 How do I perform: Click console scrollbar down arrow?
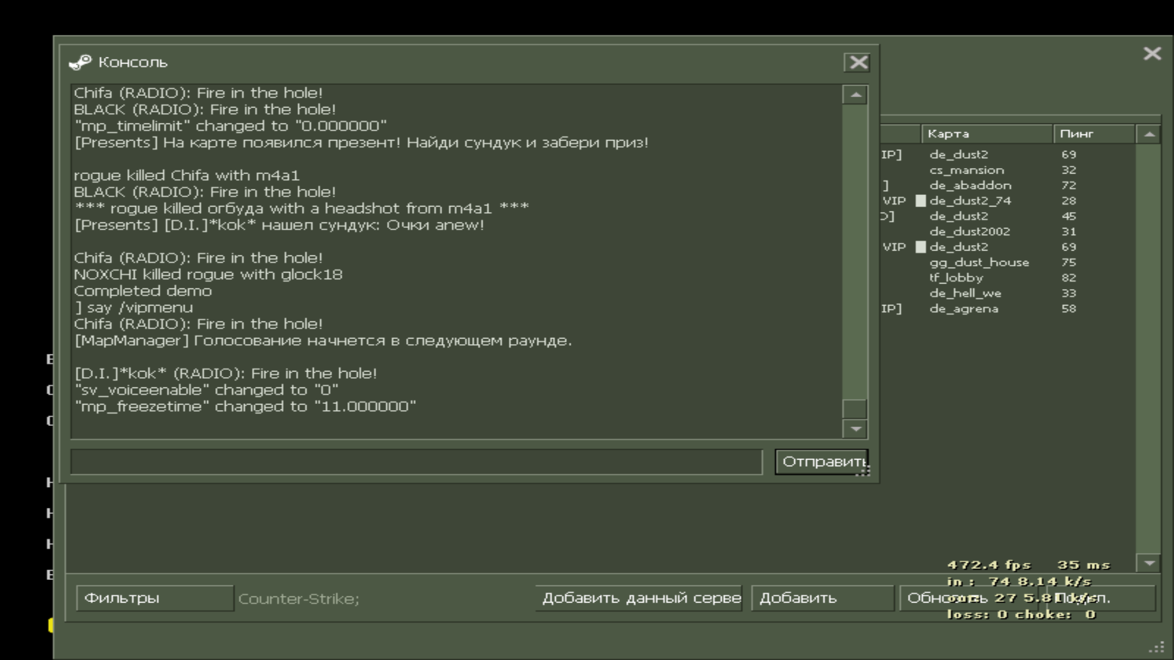click(855, 429)
